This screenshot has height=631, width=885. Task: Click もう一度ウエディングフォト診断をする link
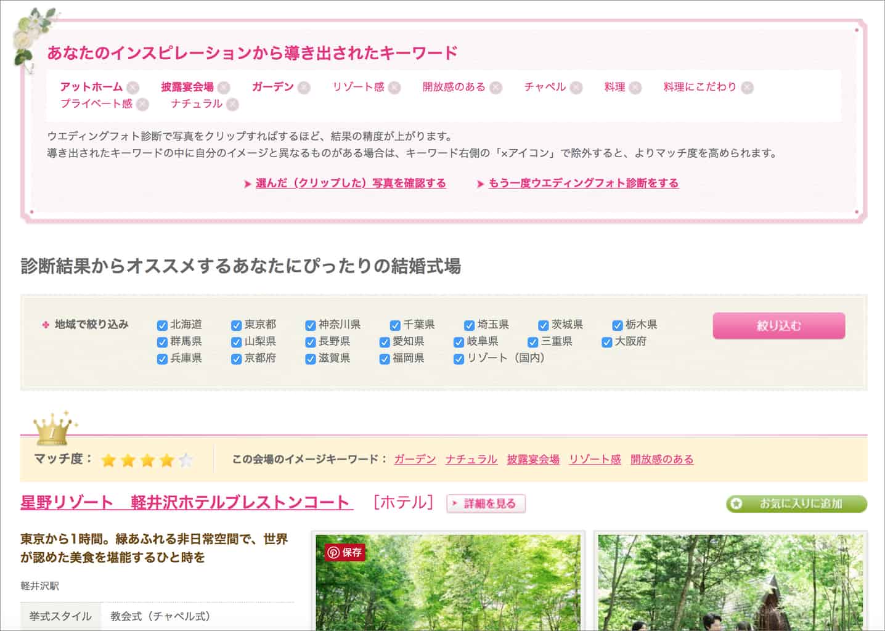[583, 183]
